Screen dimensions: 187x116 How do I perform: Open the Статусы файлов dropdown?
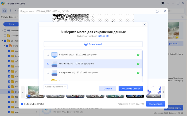click(x=10, y=17)
